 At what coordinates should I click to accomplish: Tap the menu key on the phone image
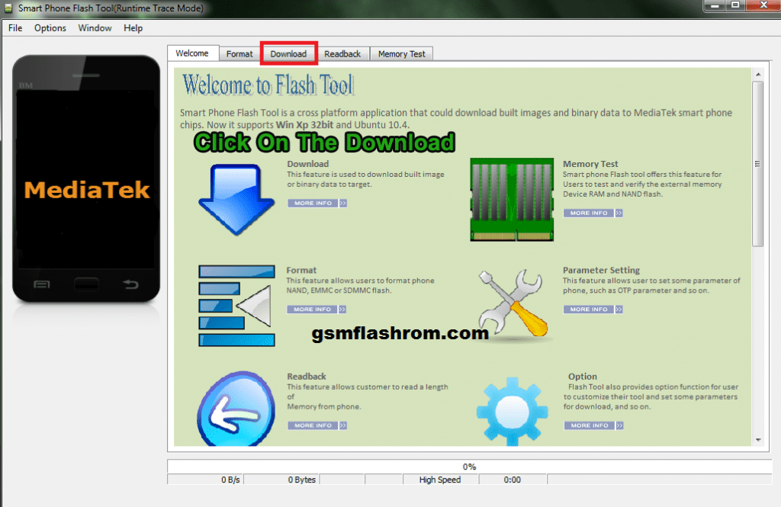(x=42, y=284)
